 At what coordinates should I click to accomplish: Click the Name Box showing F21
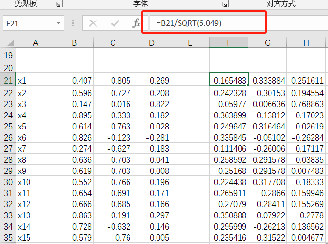28,23
